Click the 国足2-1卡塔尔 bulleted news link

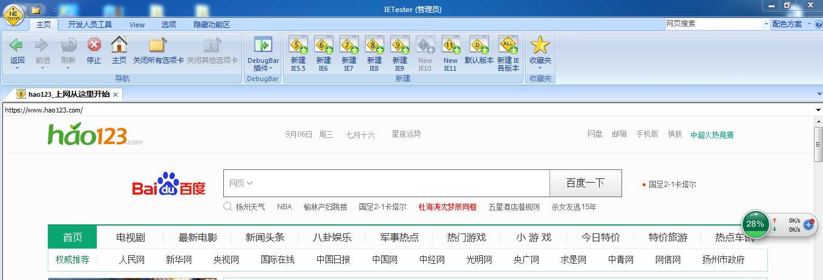pos(672,184)
